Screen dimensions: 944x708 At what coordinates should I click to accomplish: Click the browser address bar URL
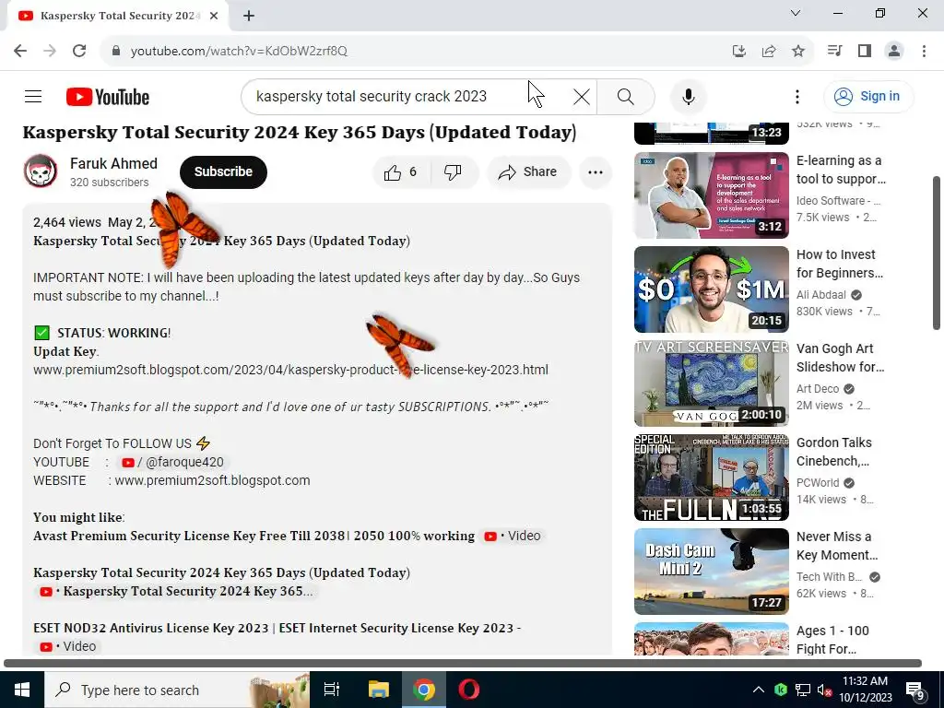(x=239, y=51)
